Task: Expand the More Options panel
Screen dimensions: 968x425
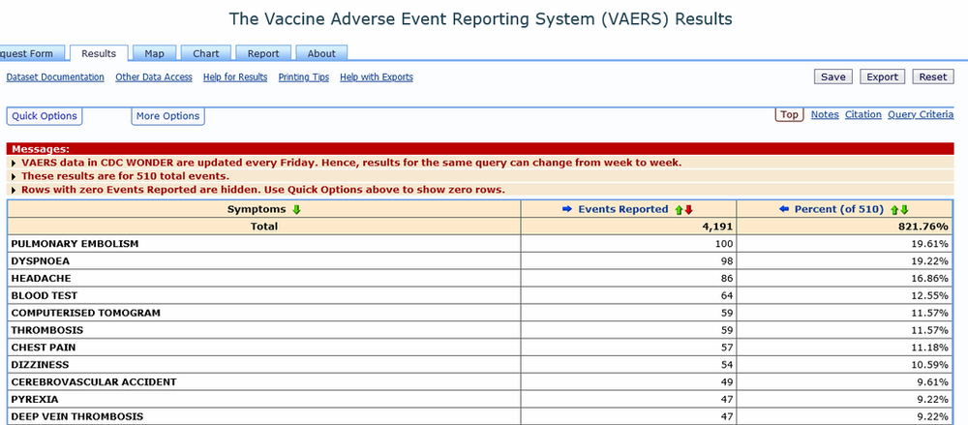Action: click(167, 116)
